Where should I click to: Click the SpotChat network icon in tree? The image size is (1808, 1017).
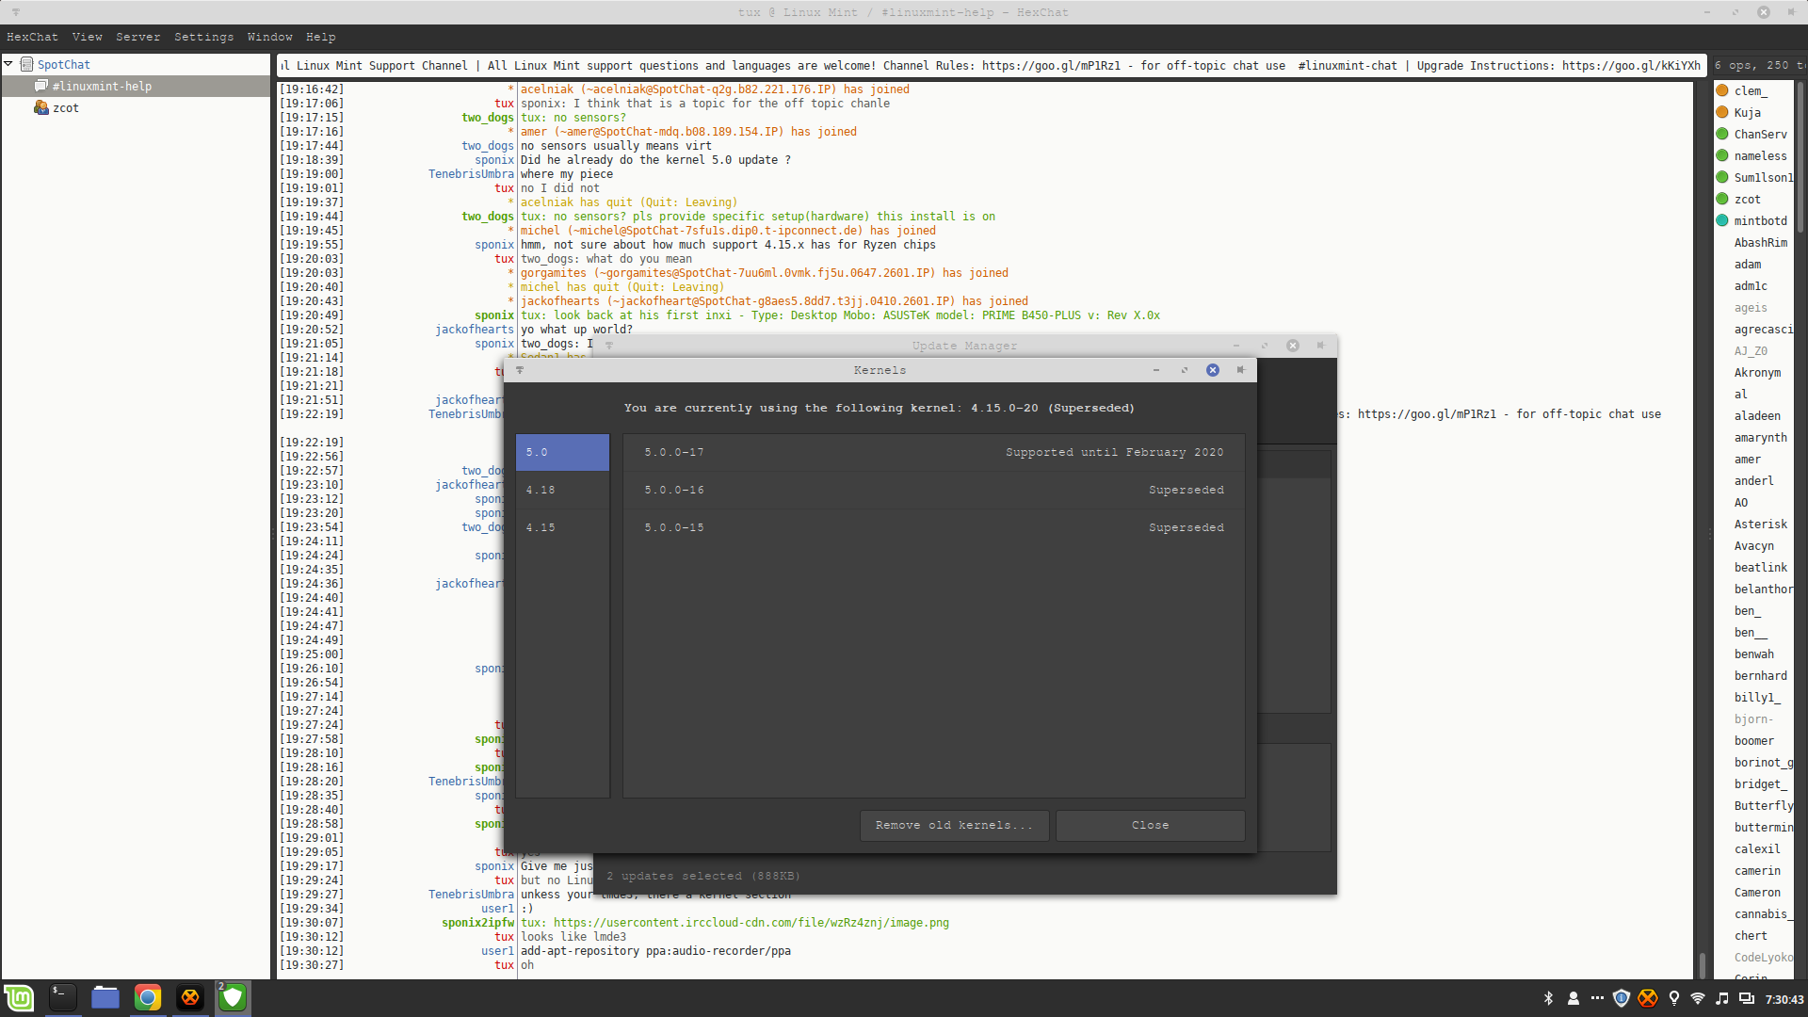click(27, 64)
